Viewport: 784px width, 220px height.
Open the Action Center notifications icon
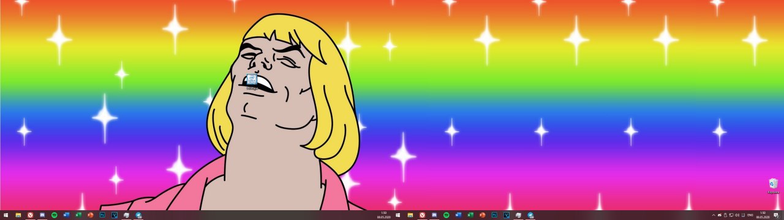(776, 215)
